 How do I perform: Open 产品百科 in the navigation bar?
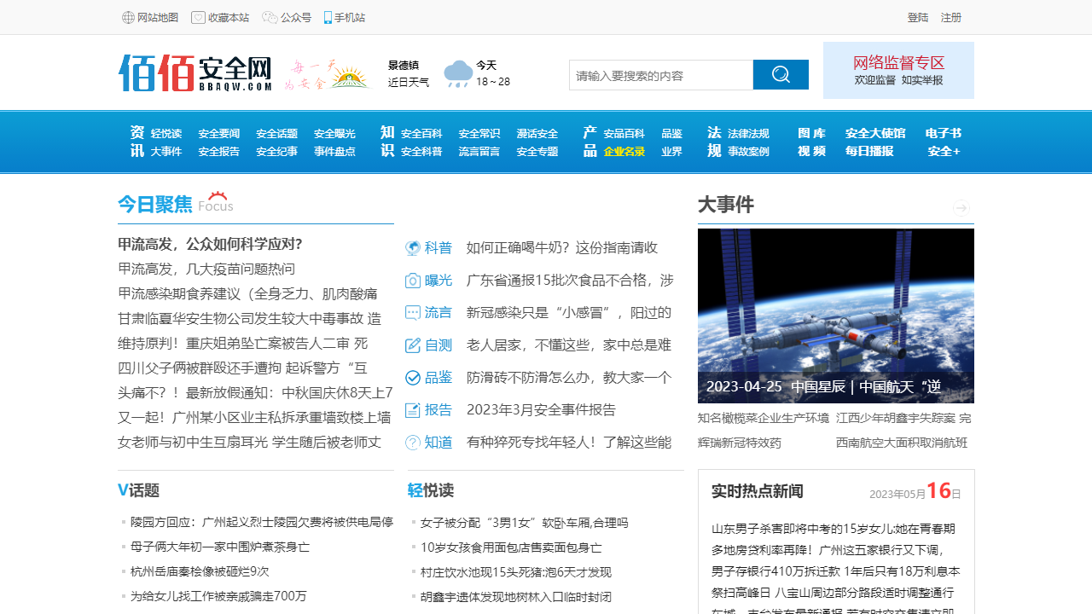624,134
